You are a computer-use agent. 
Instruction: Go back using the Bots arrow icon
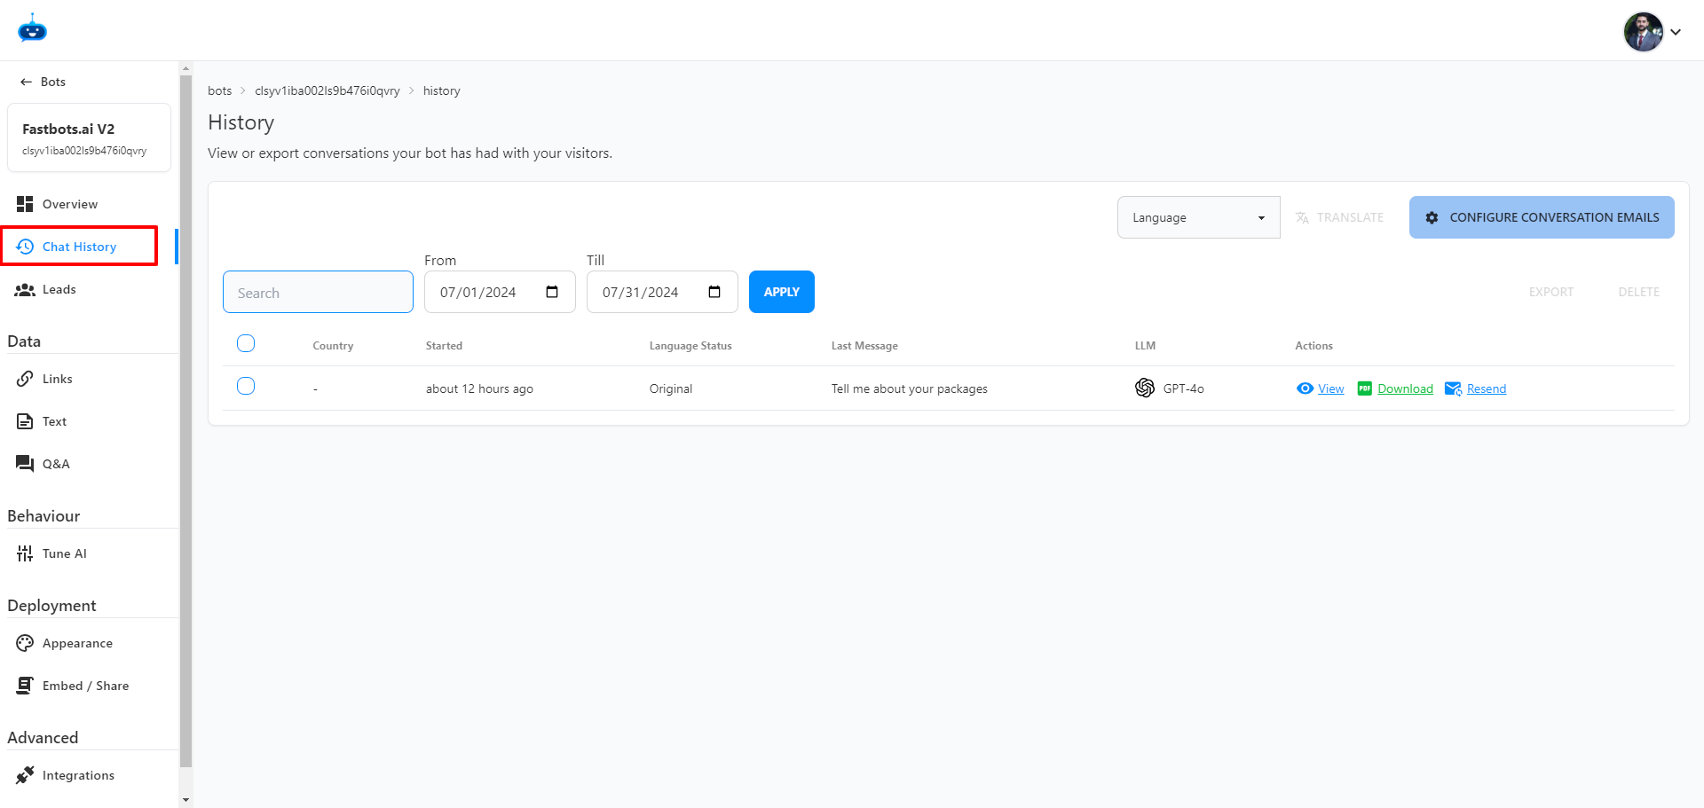click(26, 82)
